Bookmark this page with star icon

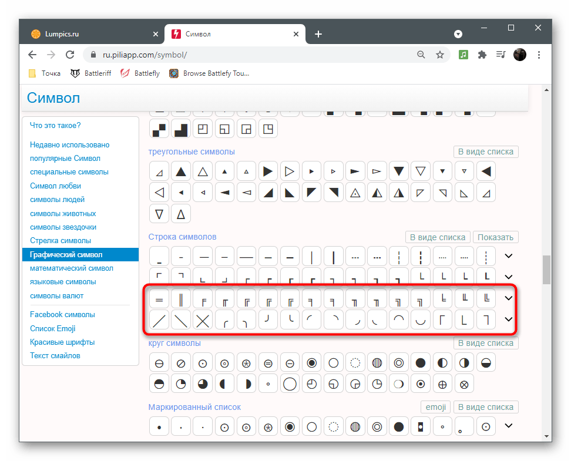point(440,55)
